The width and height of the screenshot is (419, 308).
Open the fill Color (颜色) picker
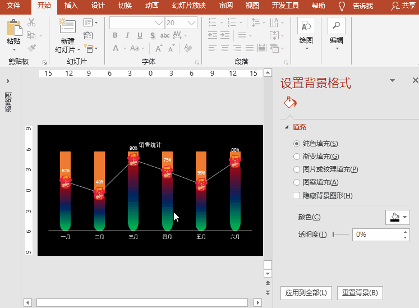click(398, 217)
